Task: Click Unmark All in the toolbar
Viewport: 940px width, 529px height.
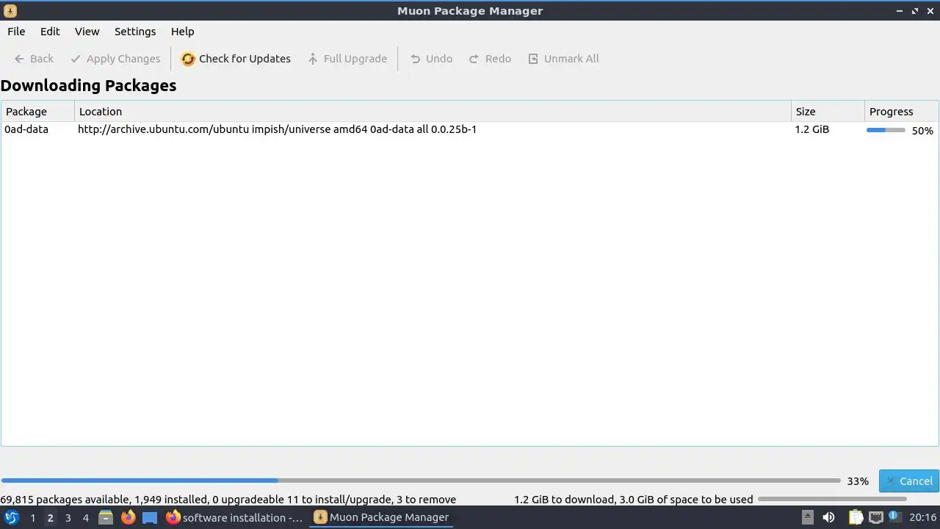Action: (x=563, y=59)
